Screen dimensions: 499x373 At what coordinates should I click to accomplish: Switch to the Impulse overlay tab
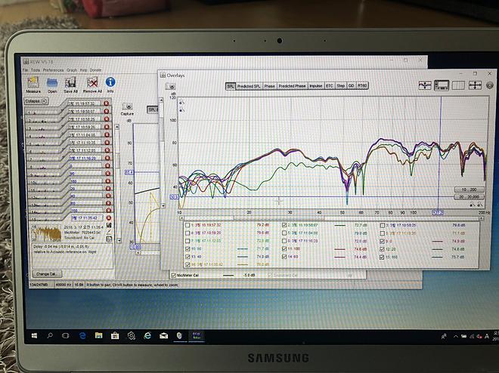tap(316, 86)
